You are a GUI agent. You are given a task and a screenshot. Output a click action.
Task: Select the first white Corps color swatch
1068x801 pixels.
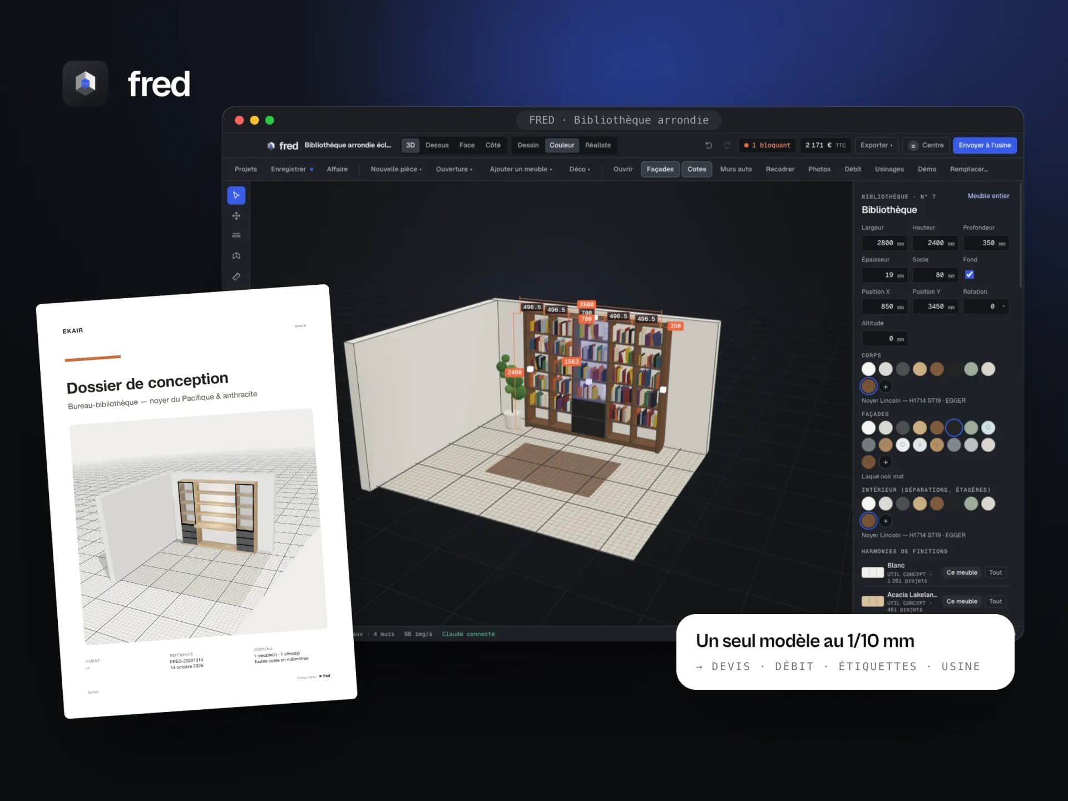pyautogui.click(x=868, y=369)
